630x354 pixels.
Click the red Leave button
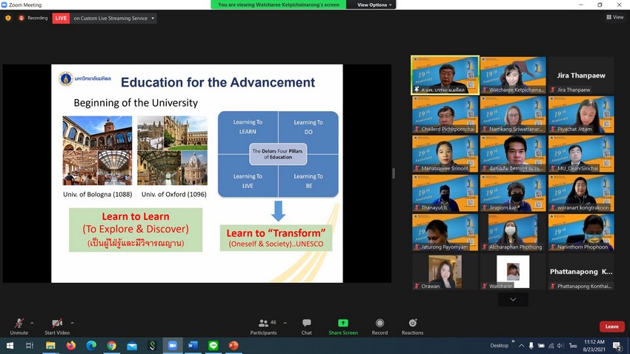coord(611,326)
